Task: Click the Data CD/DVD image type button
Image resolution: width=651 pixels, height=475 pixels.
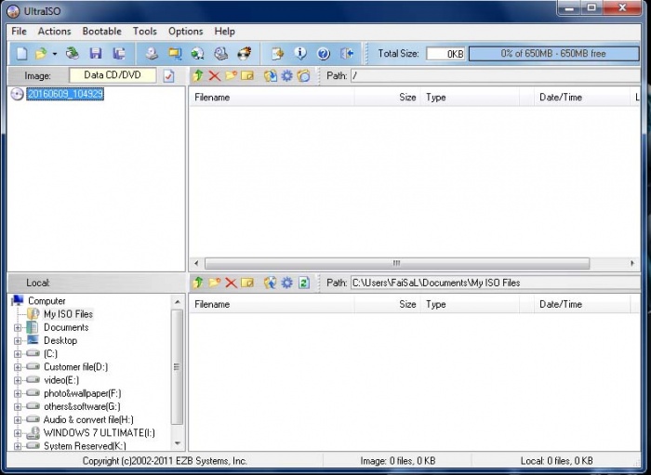Action: coord(113,75)
